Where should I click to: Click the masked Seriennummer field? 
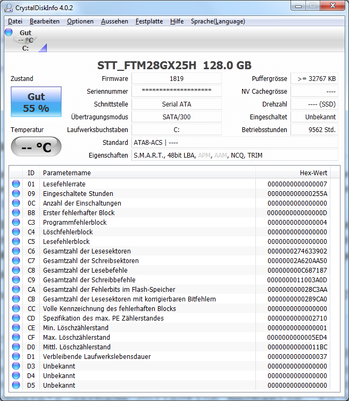tap(177, 91)
